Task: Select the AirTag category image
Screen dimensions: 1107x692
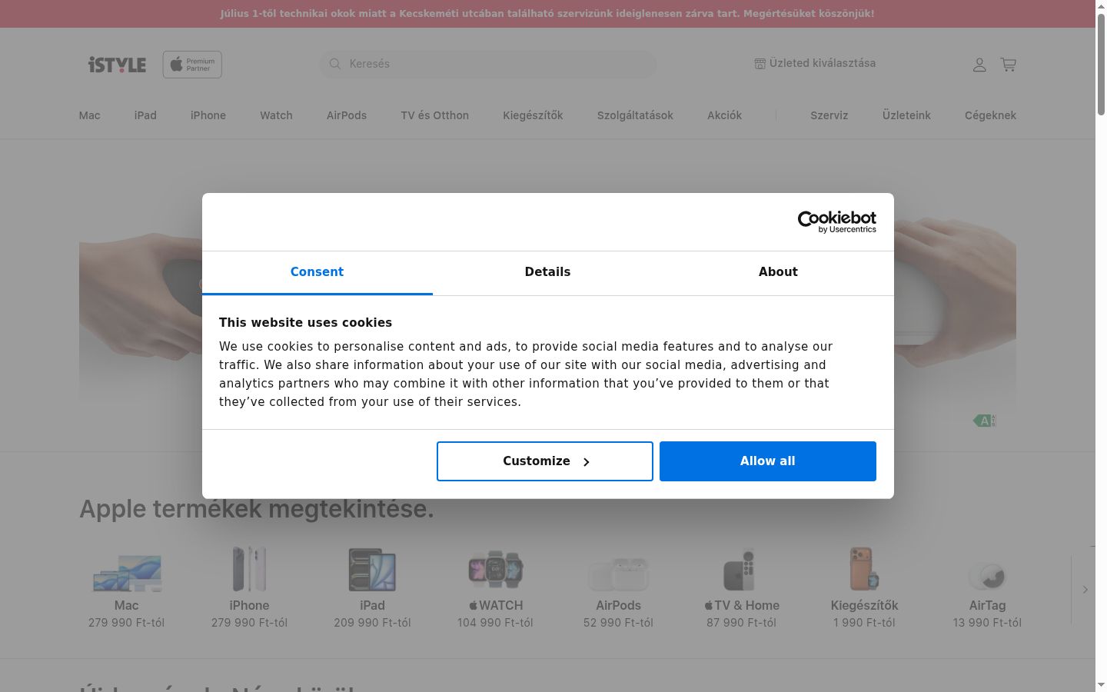Action: click(x=987, y=576)
